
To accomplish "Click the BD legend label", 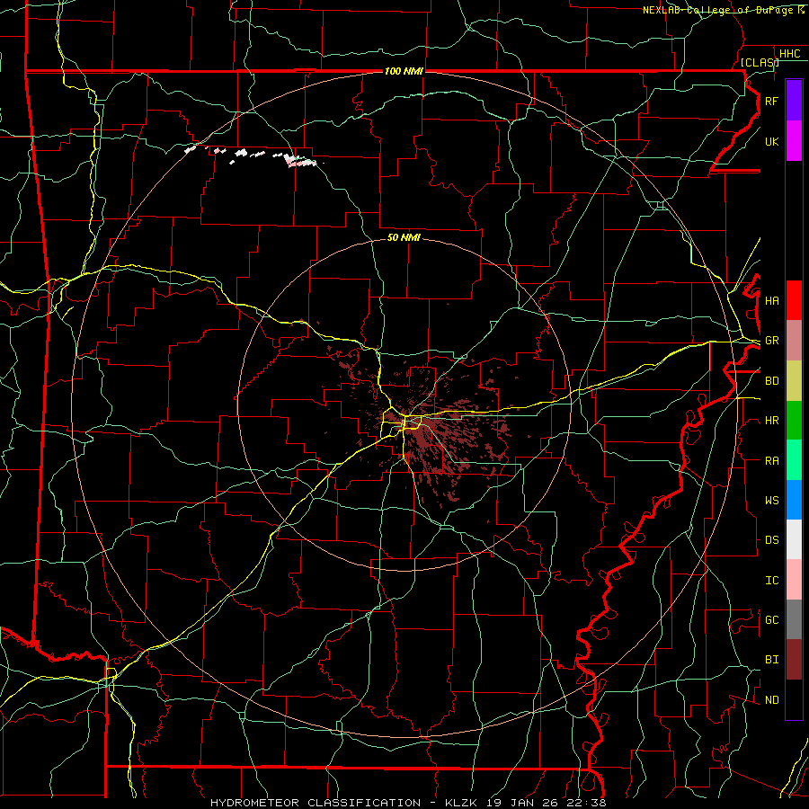I will coord(771,381).
